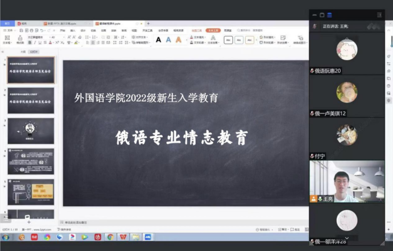
Task: Click the add new slide plus button
Action: point(29,222)
